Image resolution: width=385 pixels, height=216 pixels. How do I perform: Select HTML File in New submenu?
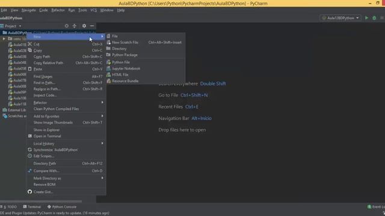coord(146,74)
